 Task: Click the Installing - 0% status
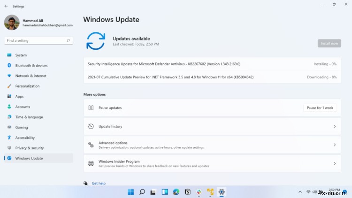pyautogui.click(x=325, y=64)
